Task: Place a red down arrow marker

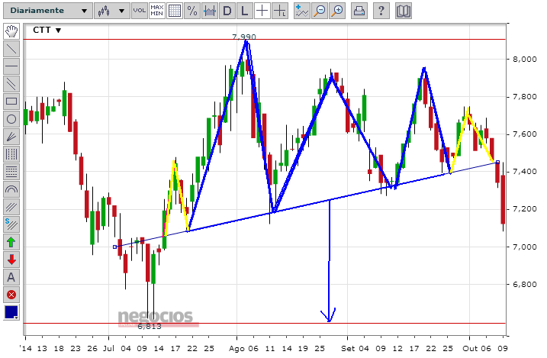Action: pos(11,260)
